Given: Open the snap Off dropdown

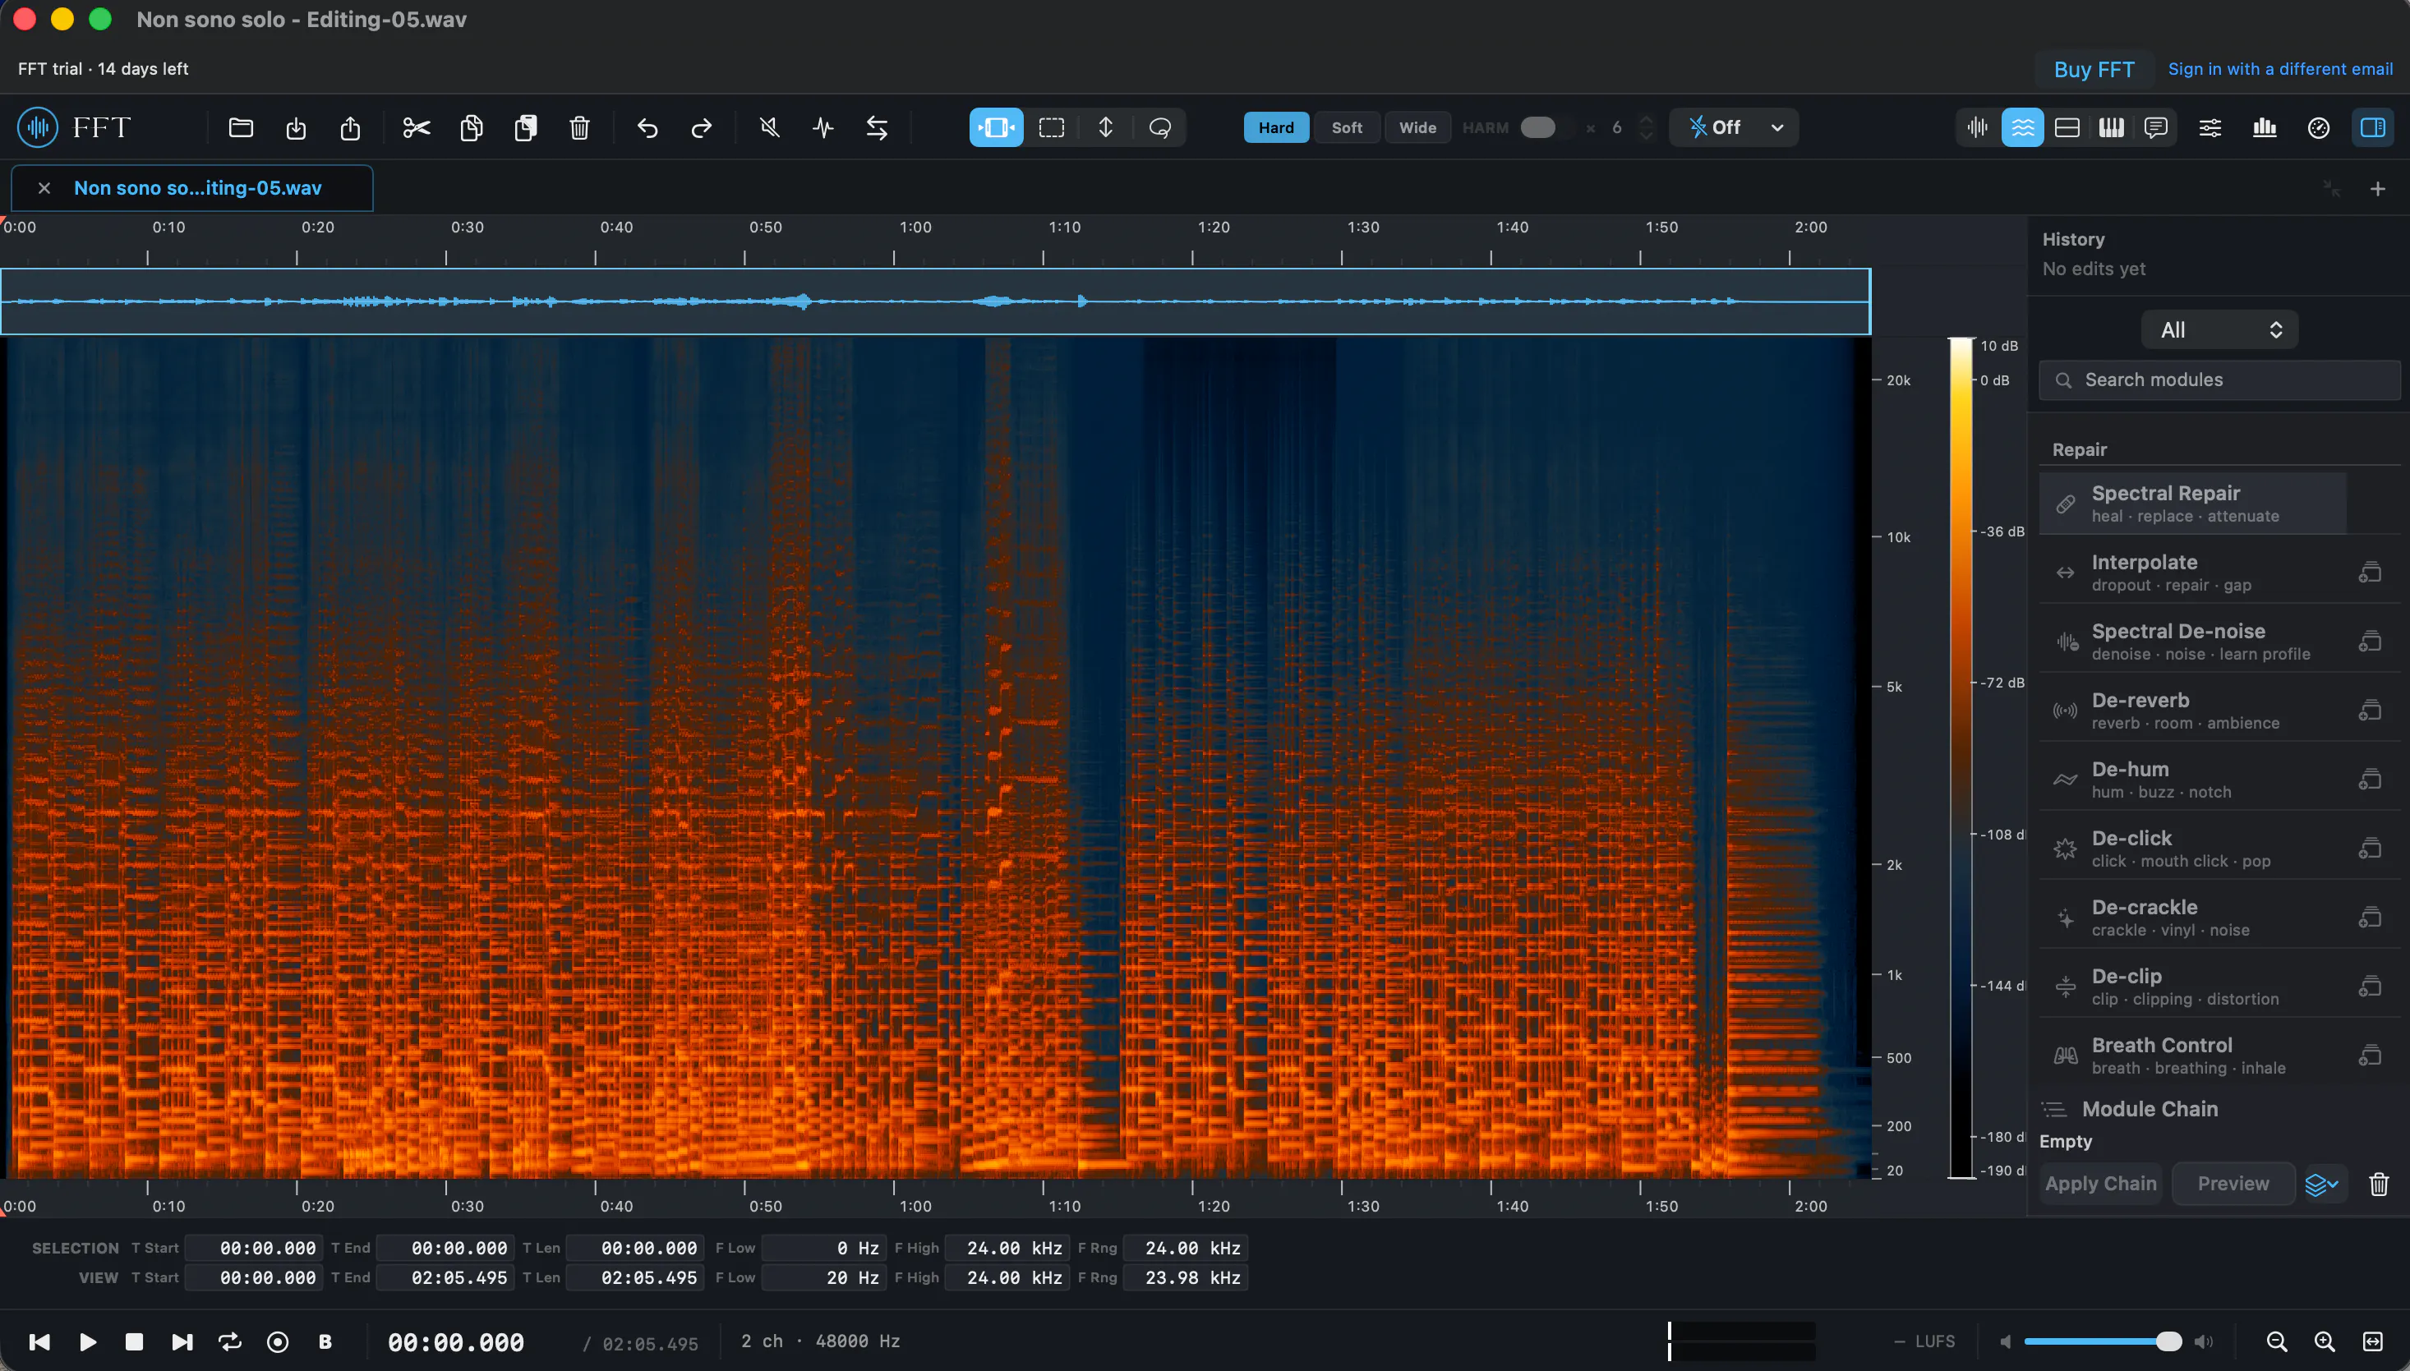Looking at the screenshot, I should pyautogui.click(x=1734, y=127).
